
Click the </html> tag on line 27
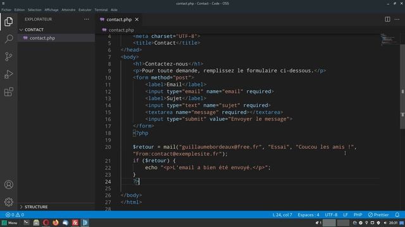click(131, 202)
